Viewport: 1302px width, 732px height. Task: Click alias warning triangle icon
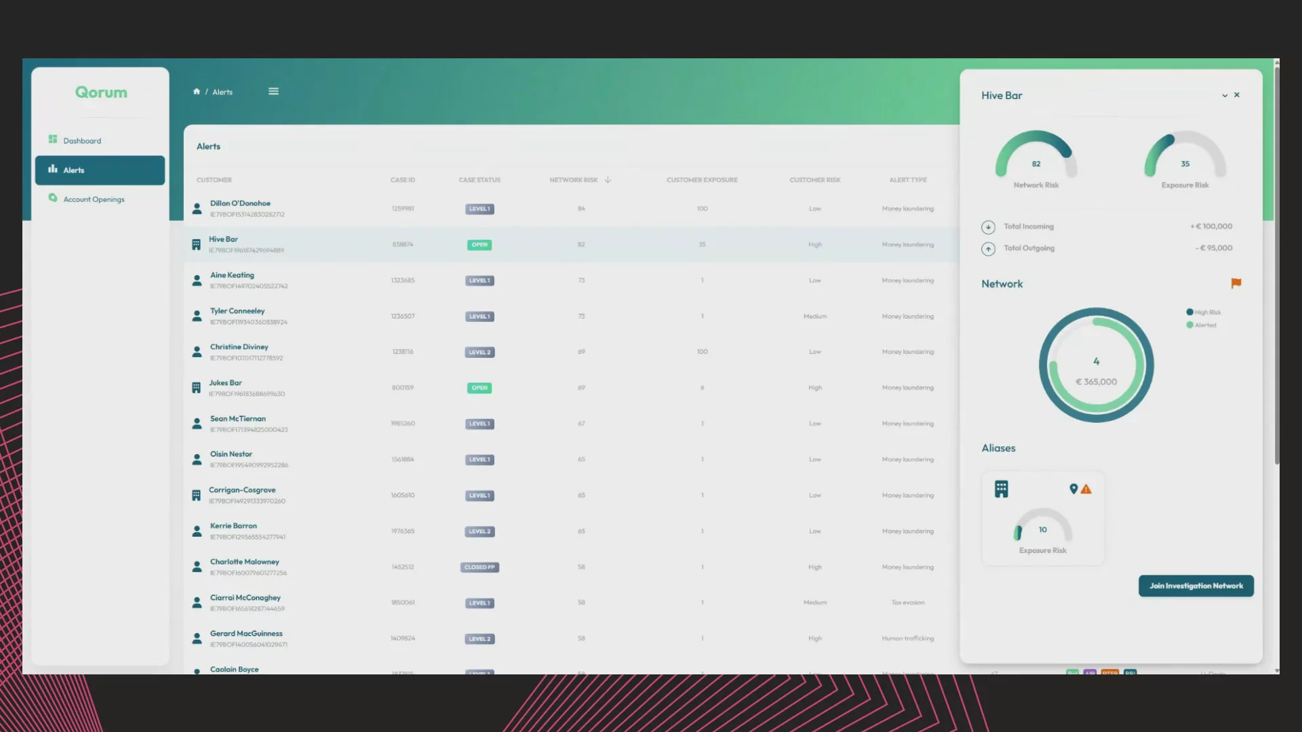point(1086,489)
